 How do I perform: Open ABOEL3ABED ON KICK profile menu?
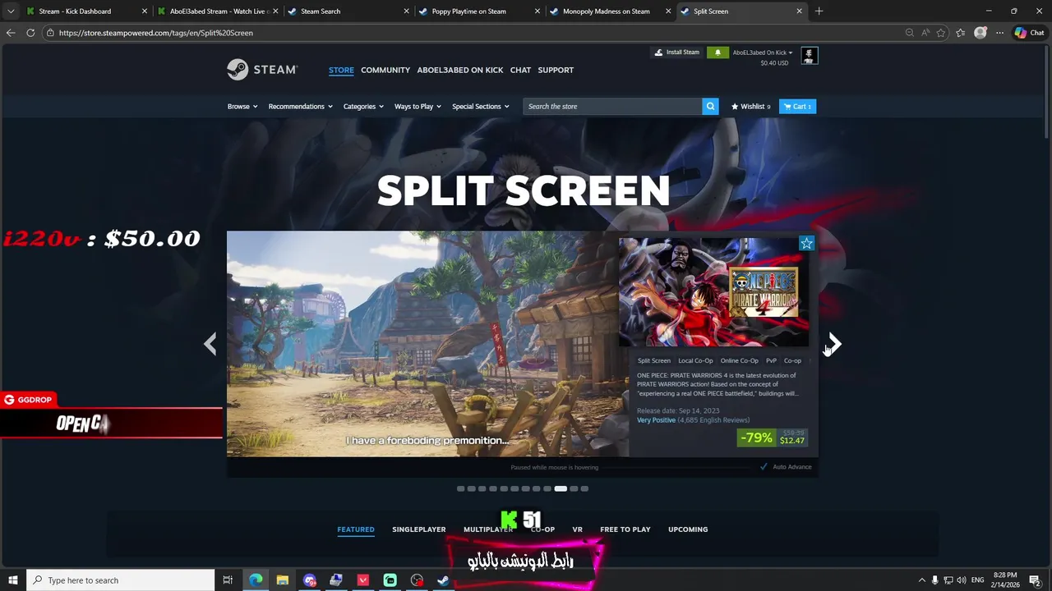coord(460,70)
